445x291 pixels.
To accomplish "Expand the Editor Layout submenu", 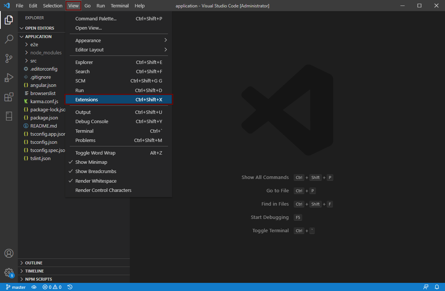I will 119,50.
